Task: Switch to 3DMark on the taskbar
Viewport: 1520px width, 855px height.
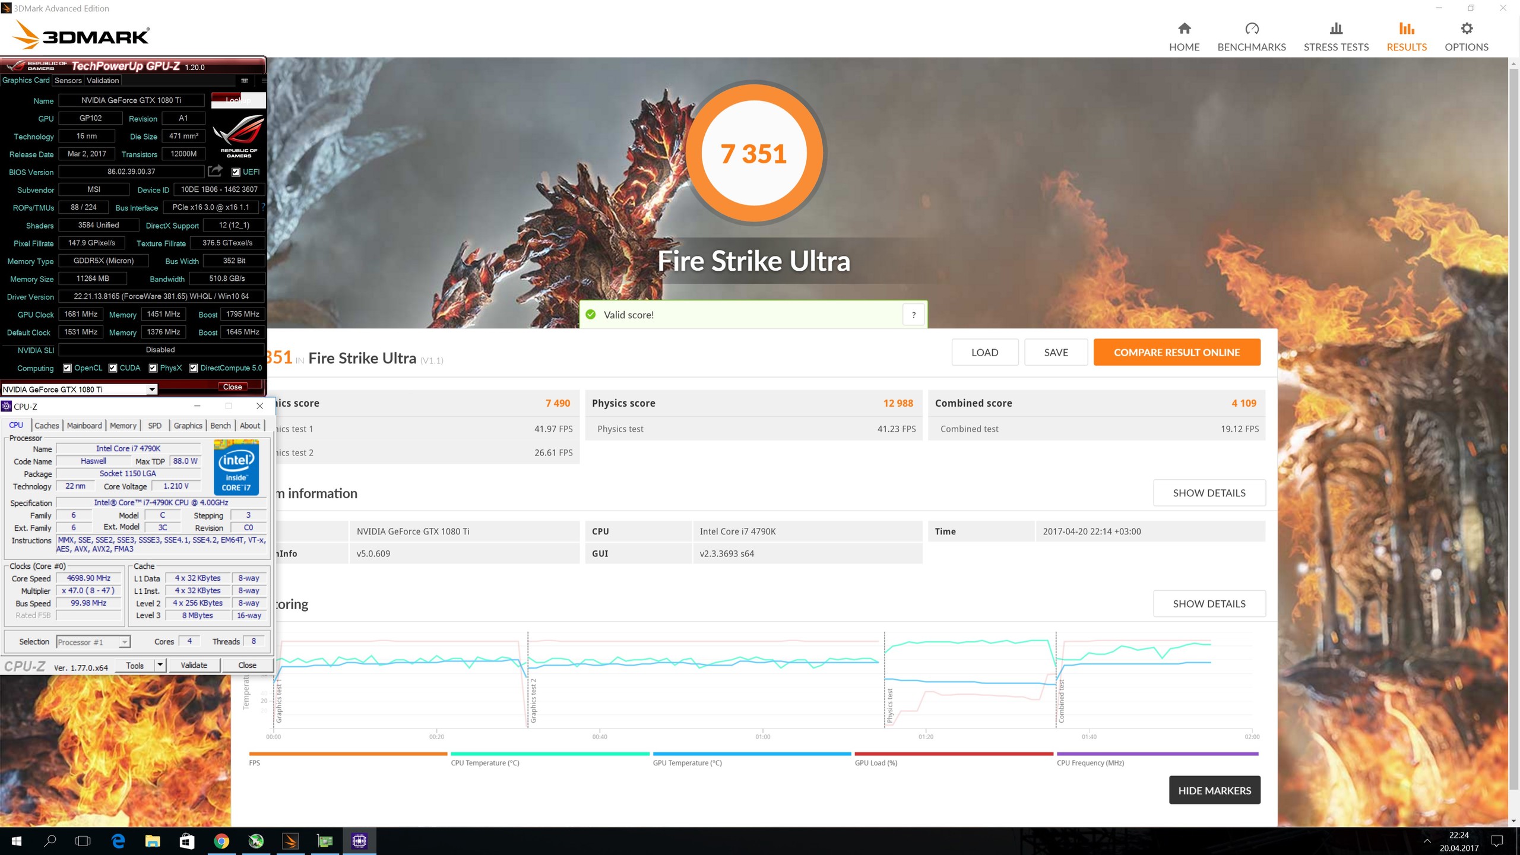Action: (290, 841)
